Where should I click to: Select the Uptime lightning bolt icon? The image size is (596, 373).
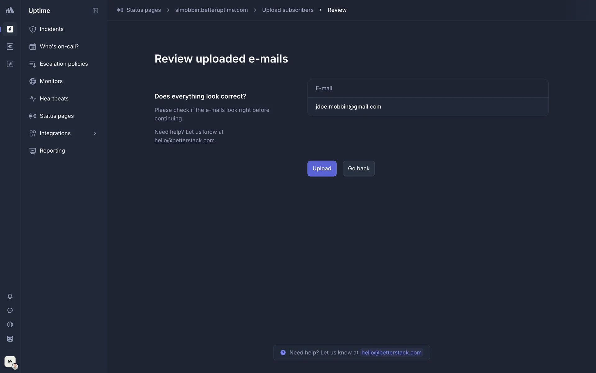[10, 29]
